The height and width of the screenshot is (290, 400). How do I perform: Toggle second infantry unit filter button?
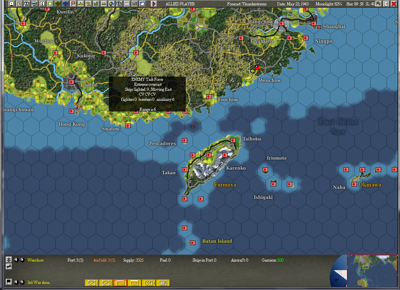pos(106,283)
